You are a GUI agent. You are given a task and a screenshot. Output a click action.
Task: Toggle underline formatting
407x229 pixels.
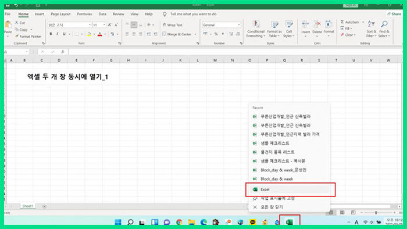(64, 34)
